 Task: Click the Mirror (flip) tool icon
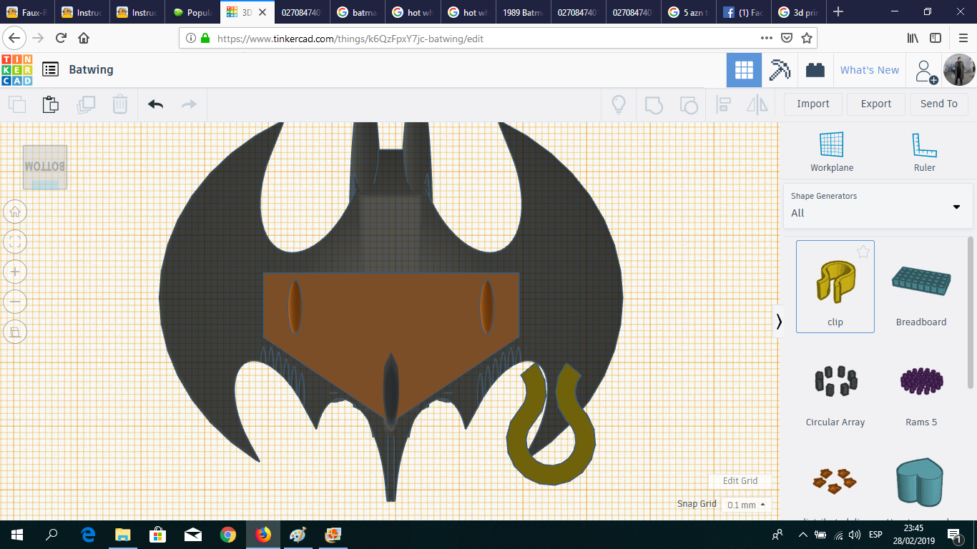757,104
